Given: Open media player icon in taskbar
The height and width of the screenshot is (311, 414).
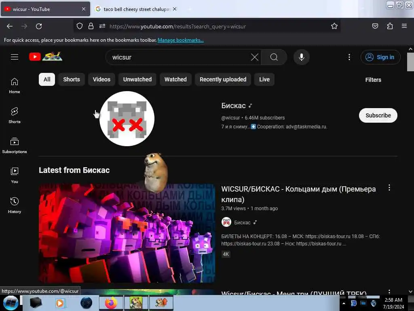Looking at the screenshot, I should click(60, 303).
